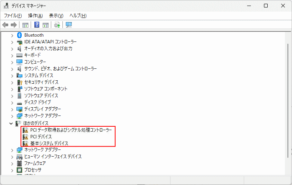Select the Bluetooth label
The image size is (292, 185).
click(x=34, y=35)
